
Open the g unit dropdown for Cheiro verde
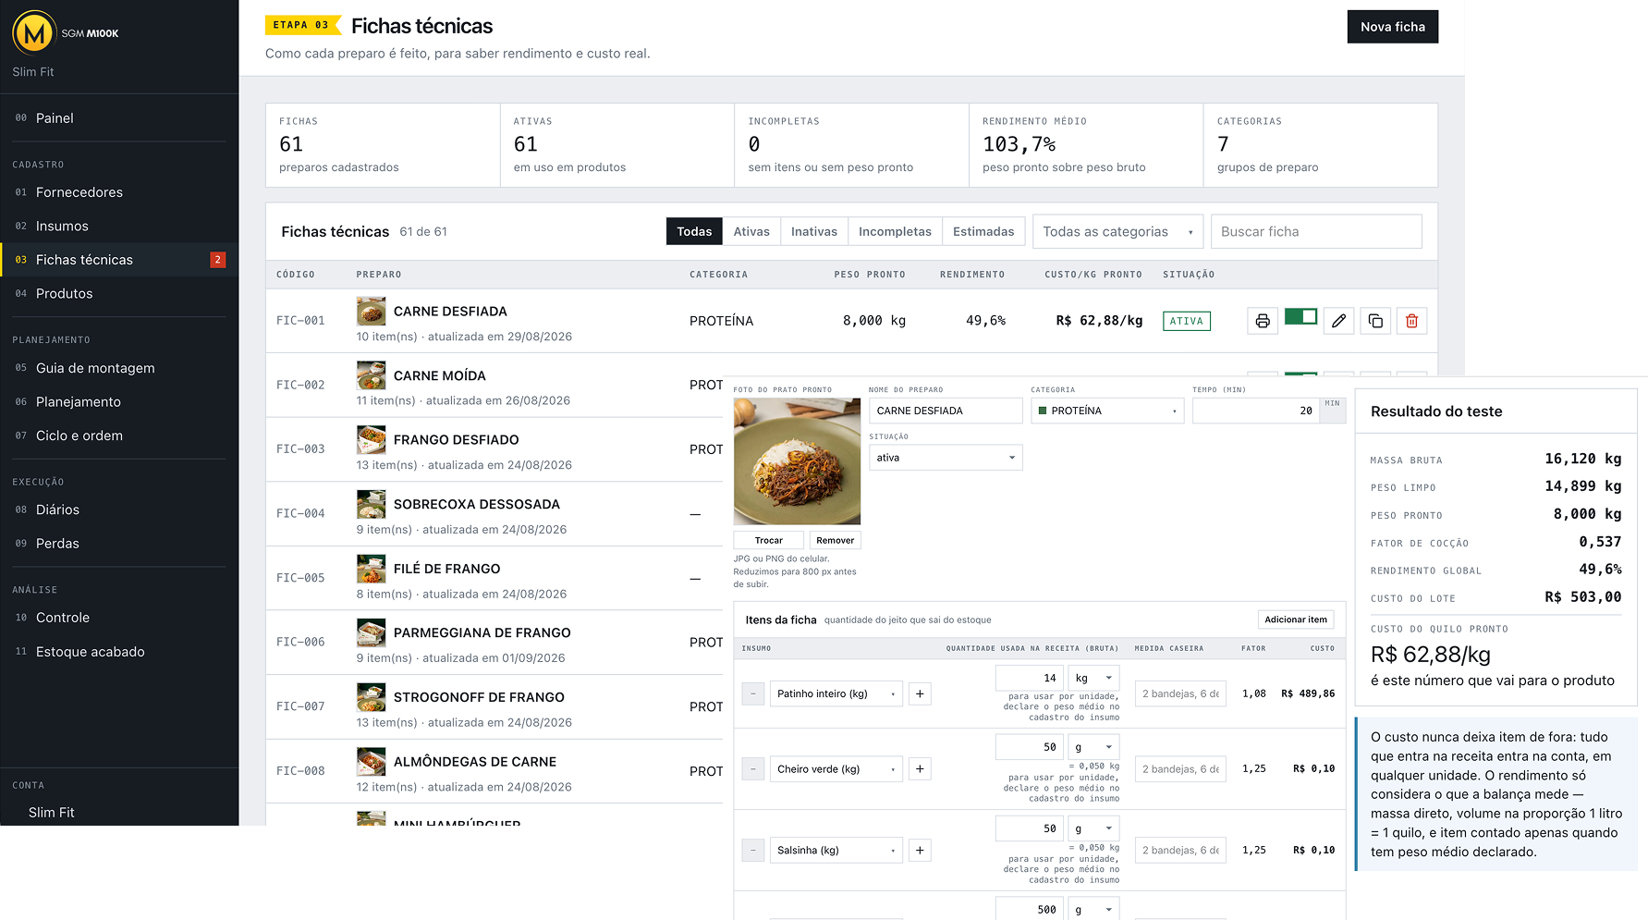pos(1093,747)
